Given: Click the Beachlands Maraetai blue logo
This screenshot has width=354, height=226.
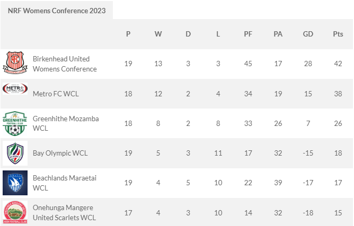Looking at the screenshot, I should (x=15, y=183).
